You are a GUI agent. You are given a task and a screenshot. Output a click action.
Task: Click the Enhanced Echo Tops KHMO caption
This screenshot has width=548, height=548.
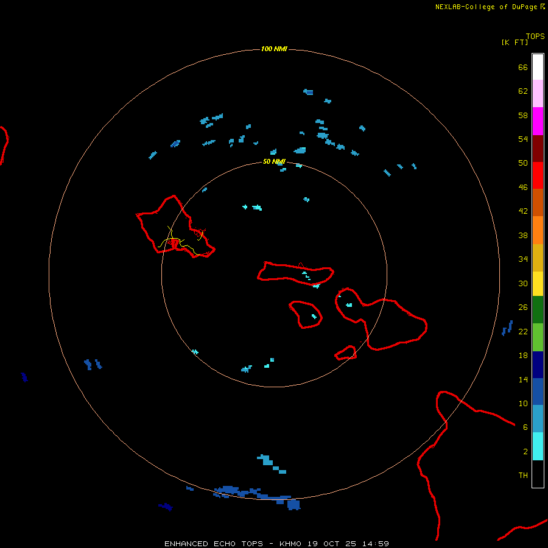tap(276, 544)
